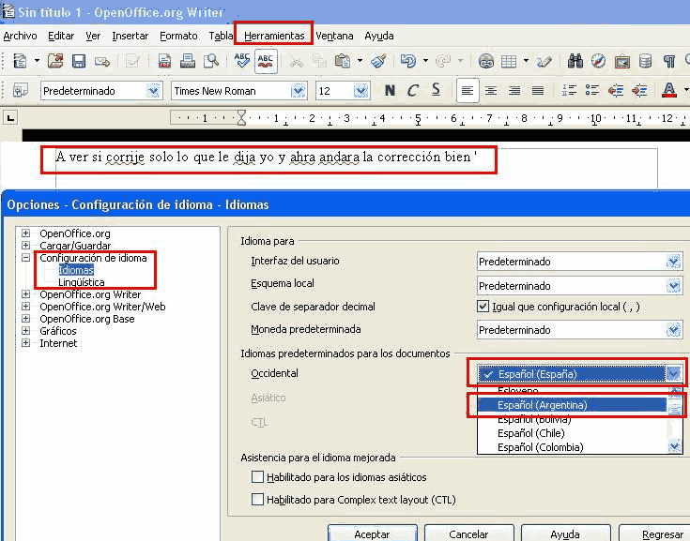
Task: Open font size 12 dropdown
Action: tap(360, 91)
